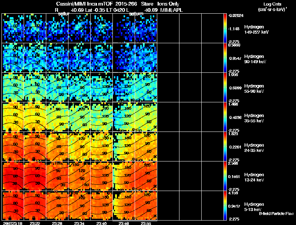
Task: Select the '-1.148' color scale value
Action: point(233,29)
